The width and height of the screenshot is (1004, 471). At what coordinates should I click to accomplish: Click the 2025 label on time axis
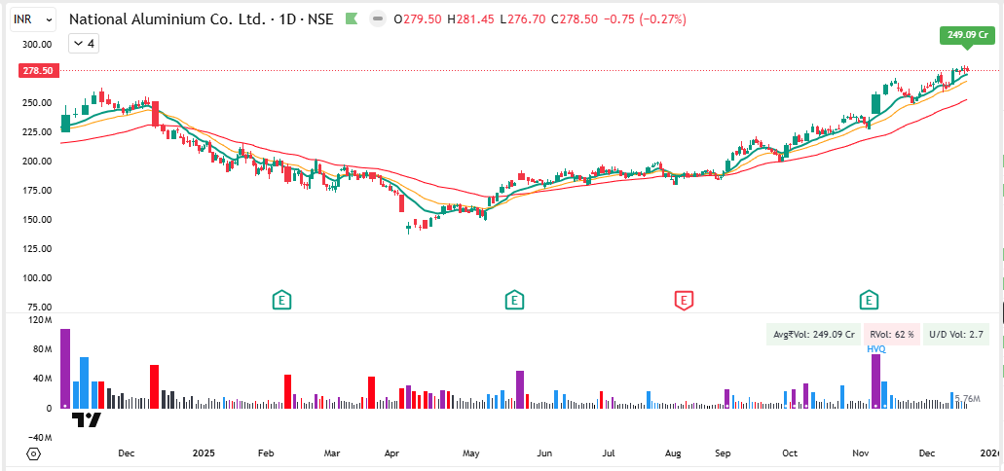click(204, 453)
